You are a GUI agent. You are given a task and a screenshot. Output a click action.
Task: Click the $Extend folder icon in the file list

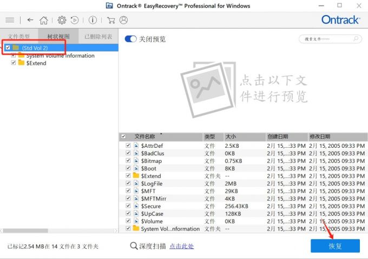point(136,175)
